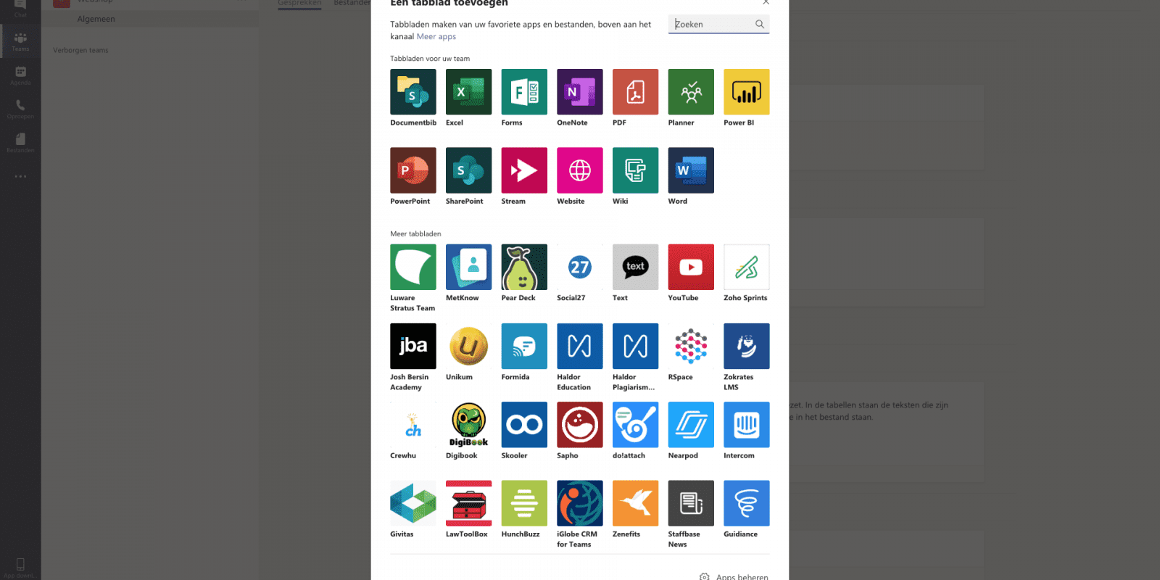Click the download app icon in sidebar
The image size is (1160, 580).
[x=20, y=567]
